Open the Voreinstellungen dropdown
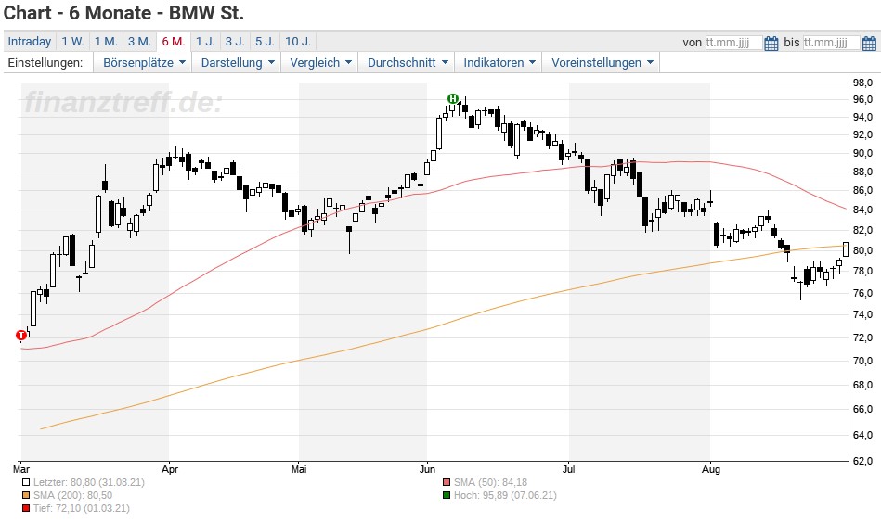The width and height of the screenshot is (881, 522). tap(602, 62)
